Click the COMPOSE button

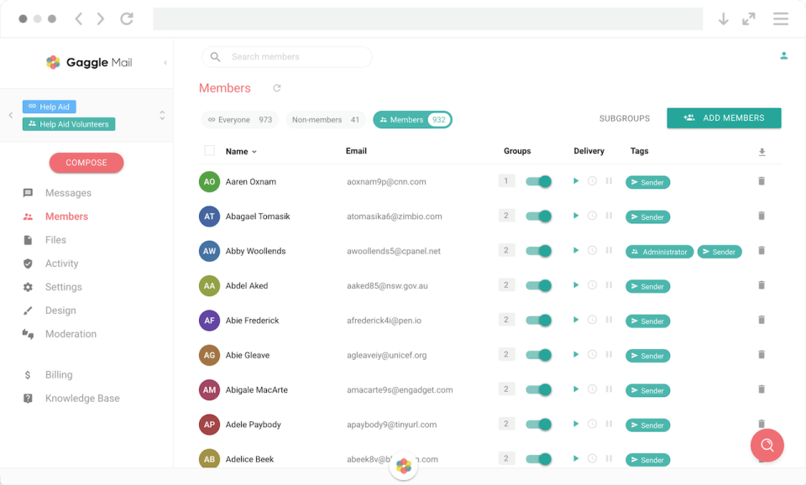pos(86,162)
